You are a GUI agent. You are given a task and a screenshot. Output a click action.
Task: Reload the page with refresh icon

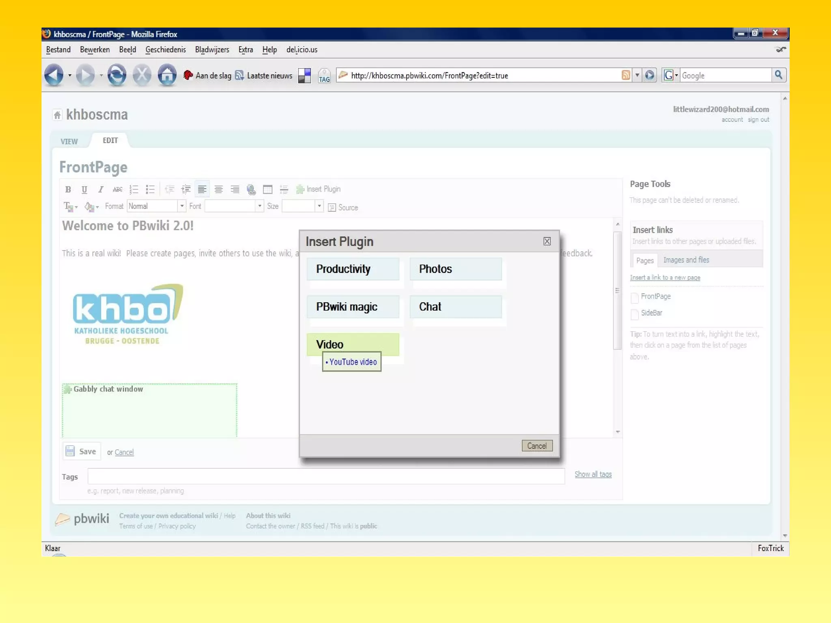pos(116,75)
